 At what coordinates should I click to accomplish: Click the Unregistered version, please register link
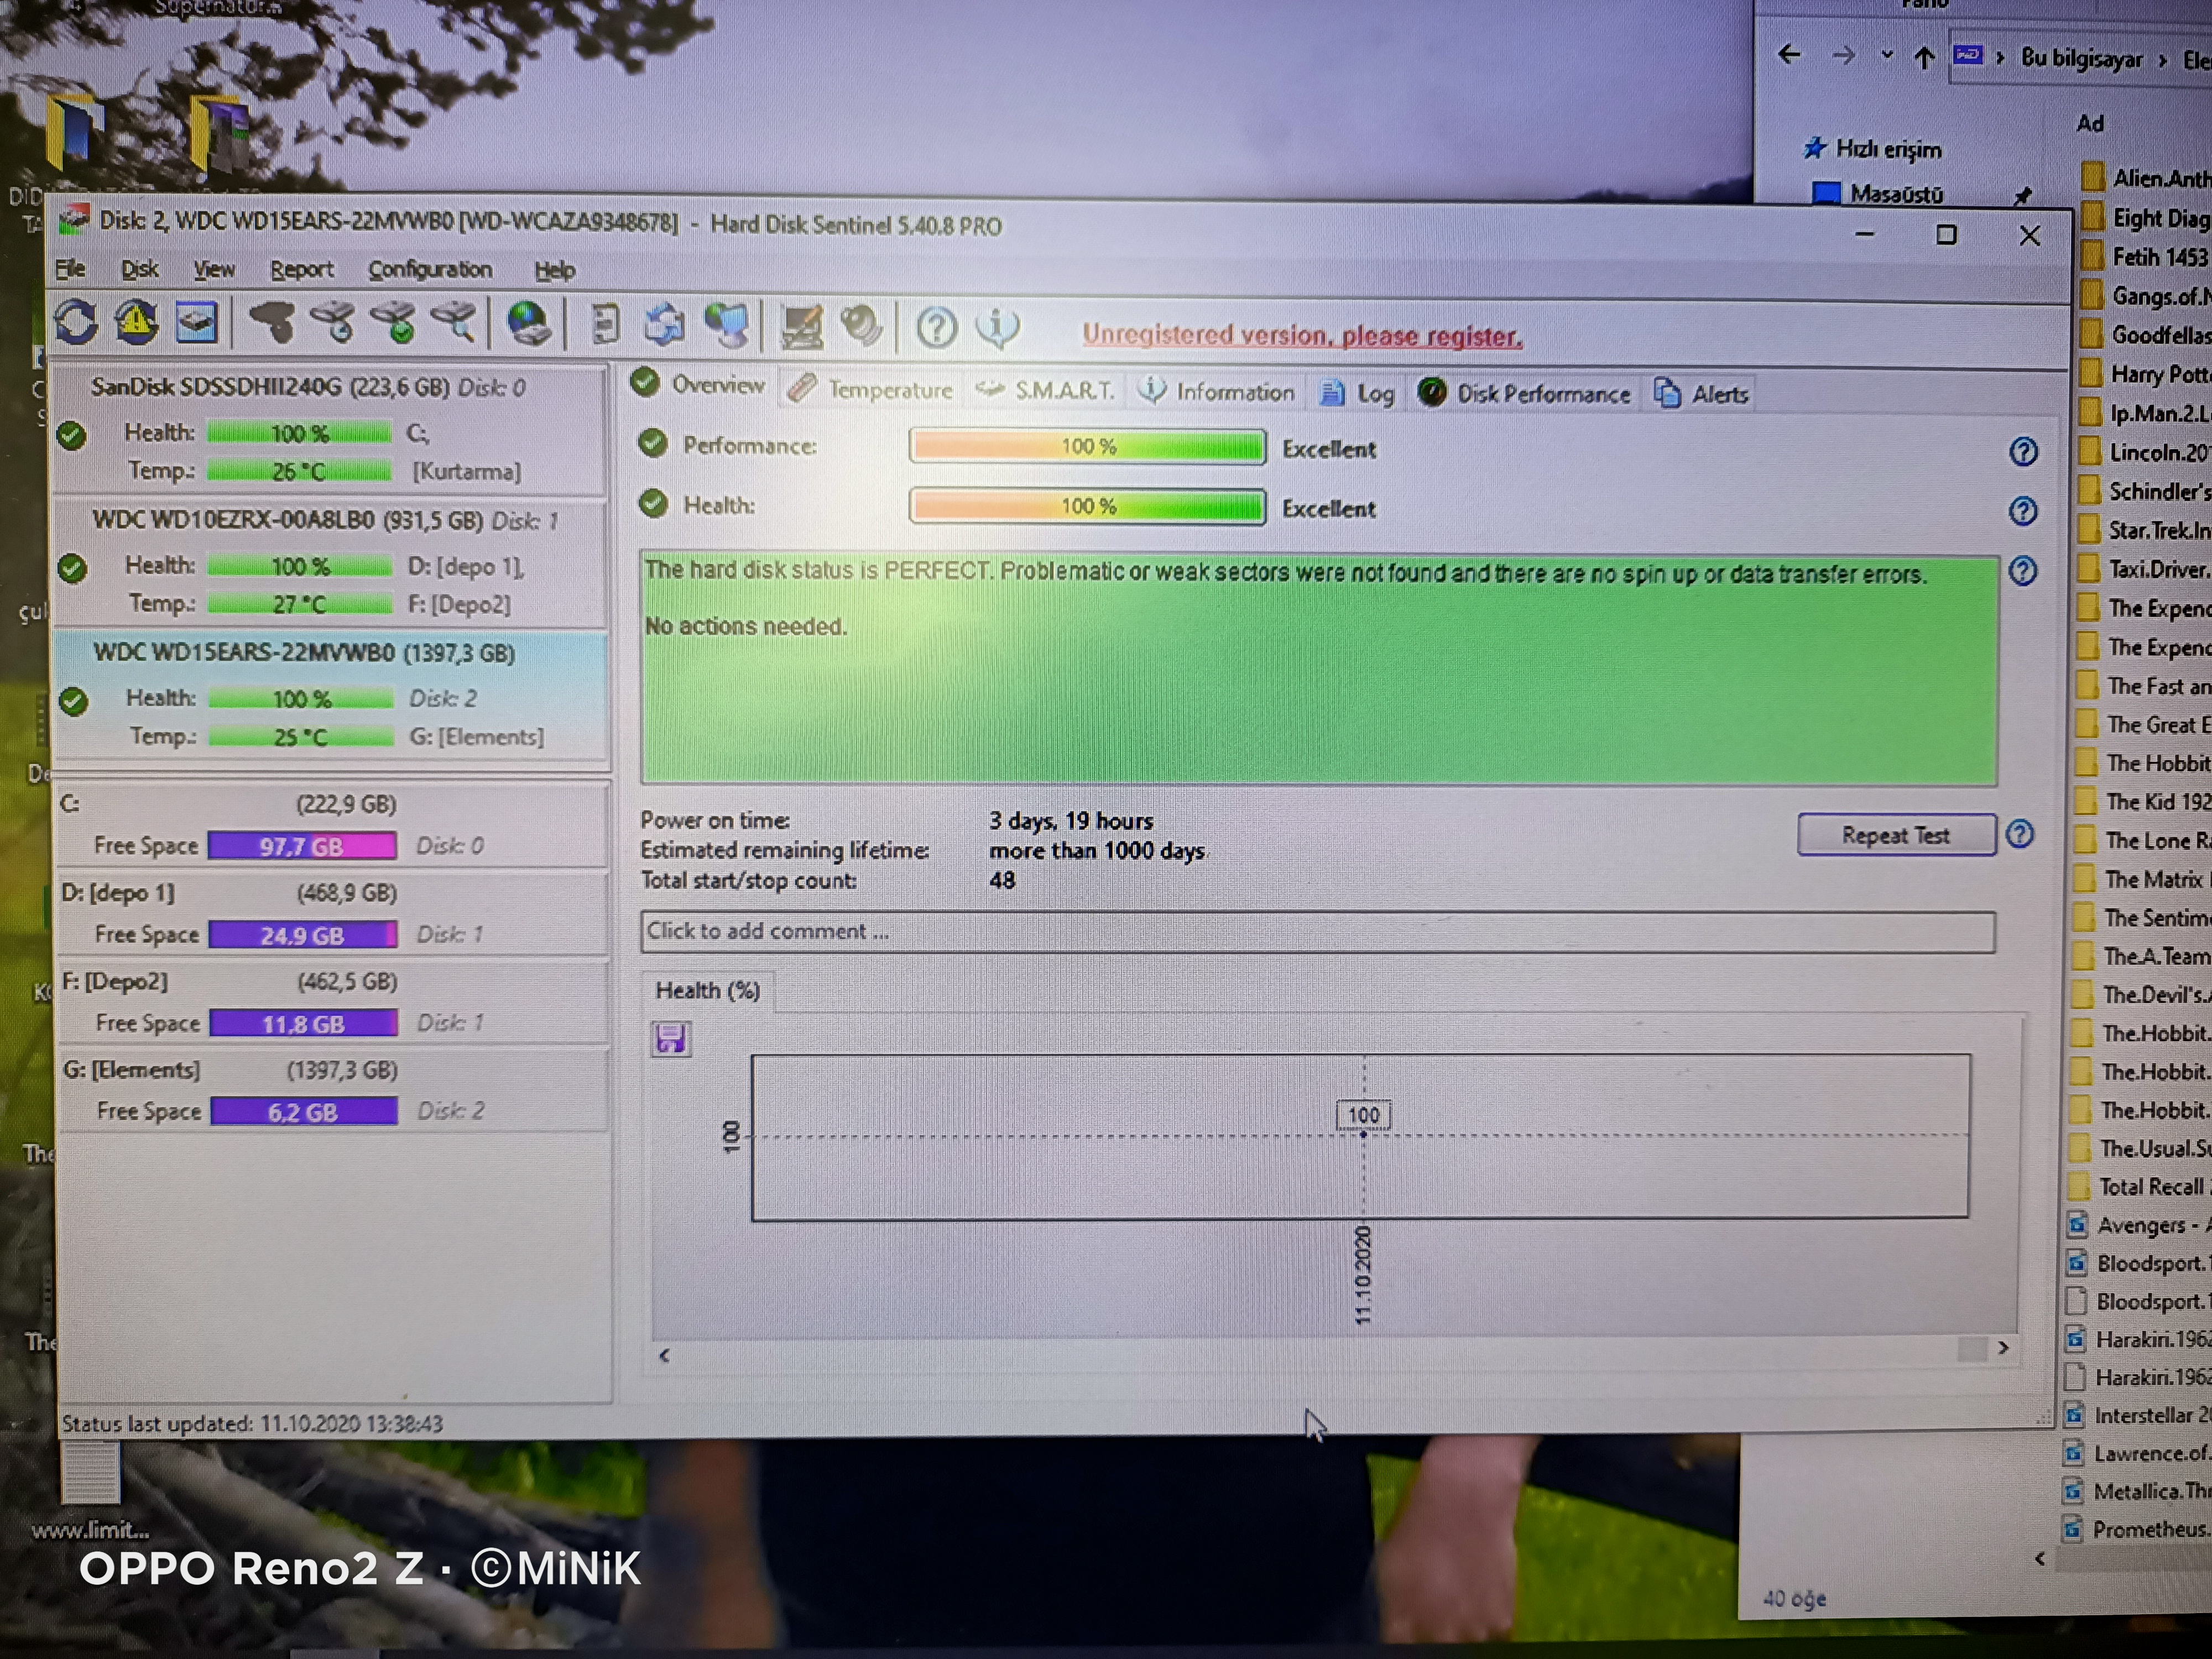coord(1302,335)
